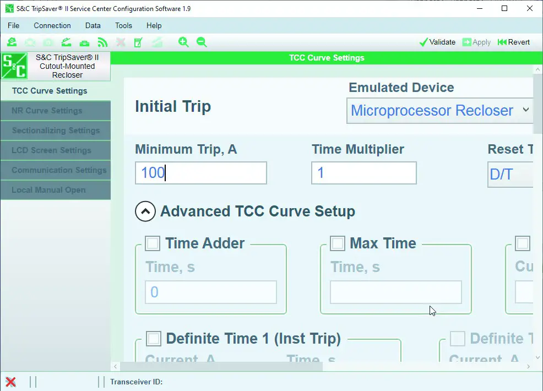Click the green tray-with-pencil toolbar icon
Screen dimensions: 543x391
[x=66, y=42]
